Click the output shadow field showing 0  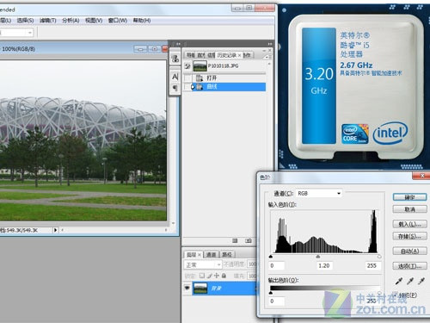(277, 301)
